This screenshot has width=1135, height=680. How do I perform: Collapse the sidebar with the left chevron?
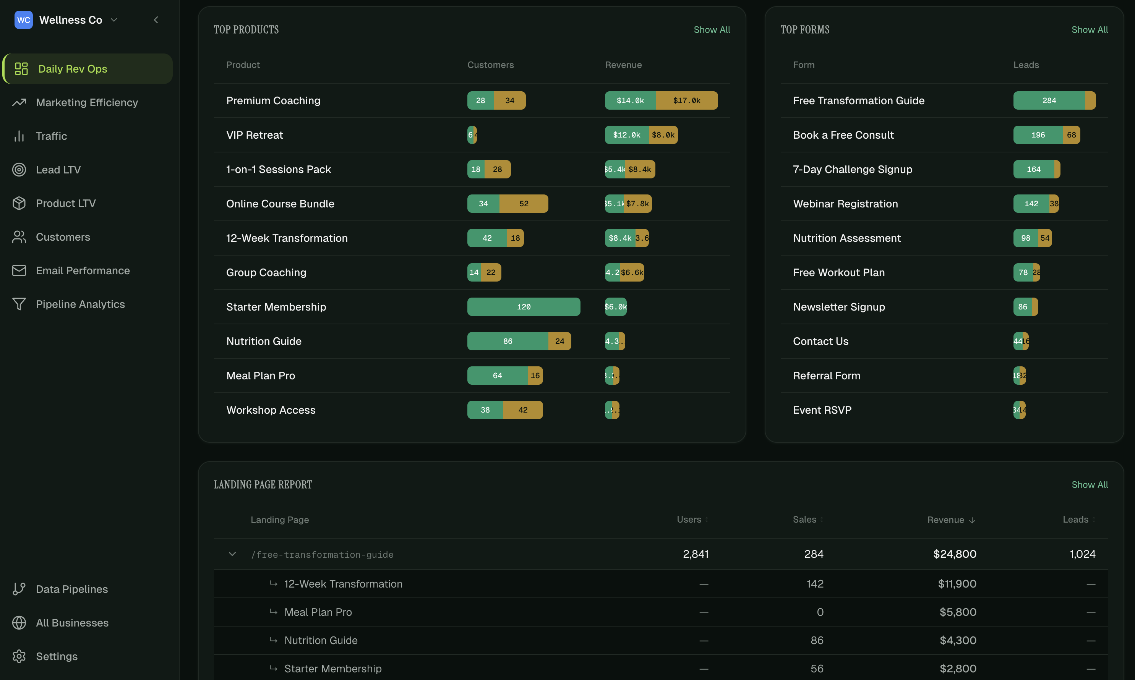coord(156,20)
